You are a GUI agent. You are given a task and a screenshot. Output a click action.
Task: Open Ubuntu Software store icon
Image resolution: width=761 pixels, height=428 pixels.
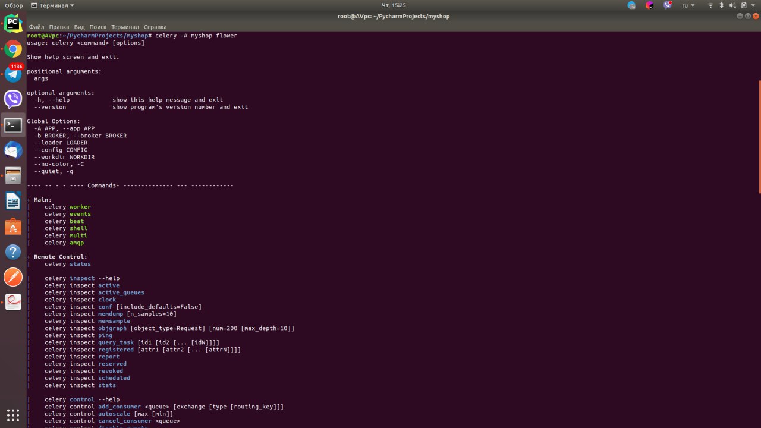13,226
